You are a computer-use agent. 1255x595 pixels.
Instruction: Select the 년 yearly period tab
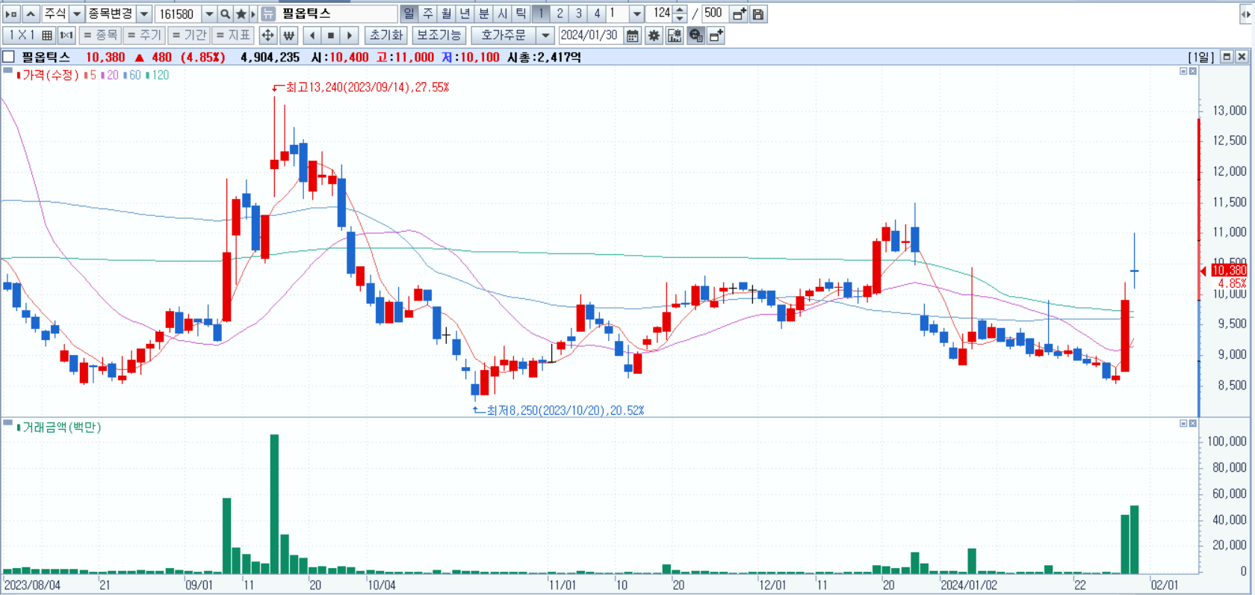[x=465, y=13]
